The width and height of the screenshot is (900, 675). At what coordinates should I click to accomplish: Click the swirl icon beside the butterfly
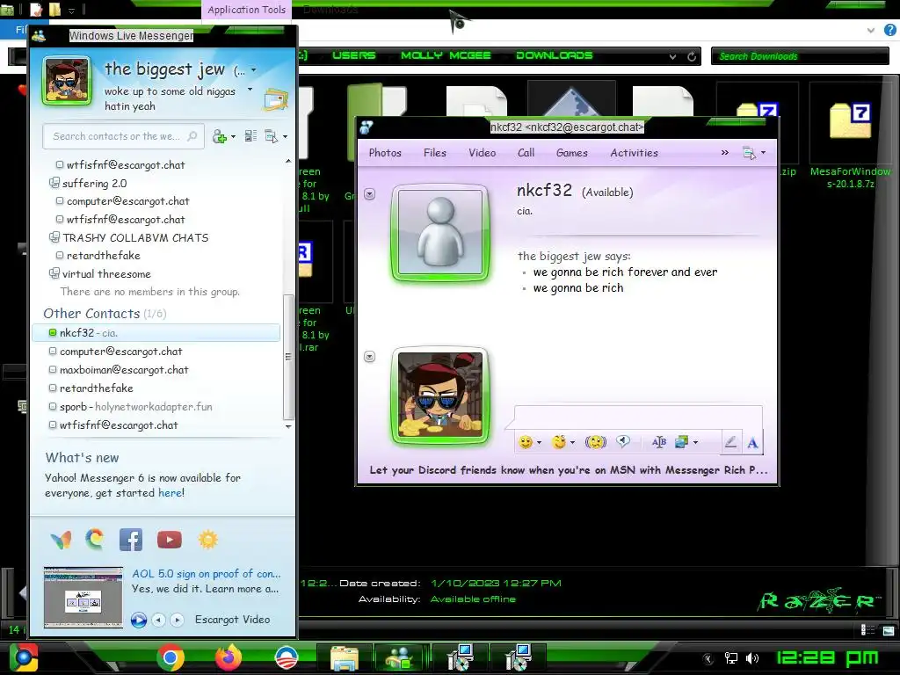point(95,539)
